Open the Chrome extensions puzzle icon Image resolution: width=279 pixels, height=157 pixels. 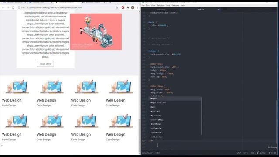[128, 7]
